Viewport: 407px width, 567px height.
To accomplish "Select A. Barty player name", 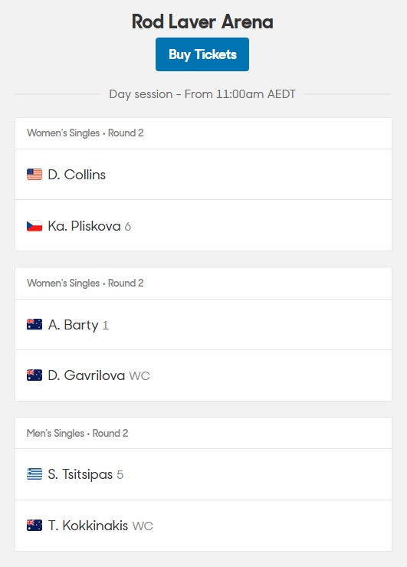I will point(73,325).
